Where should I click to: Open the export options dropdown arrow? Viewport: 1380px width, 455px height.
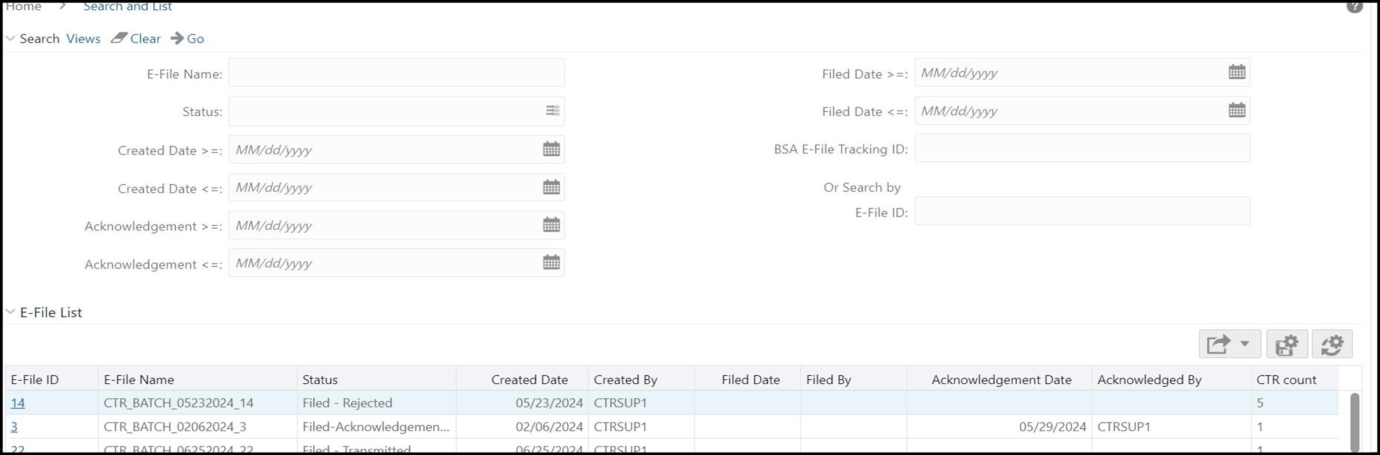click(1243, 344)
